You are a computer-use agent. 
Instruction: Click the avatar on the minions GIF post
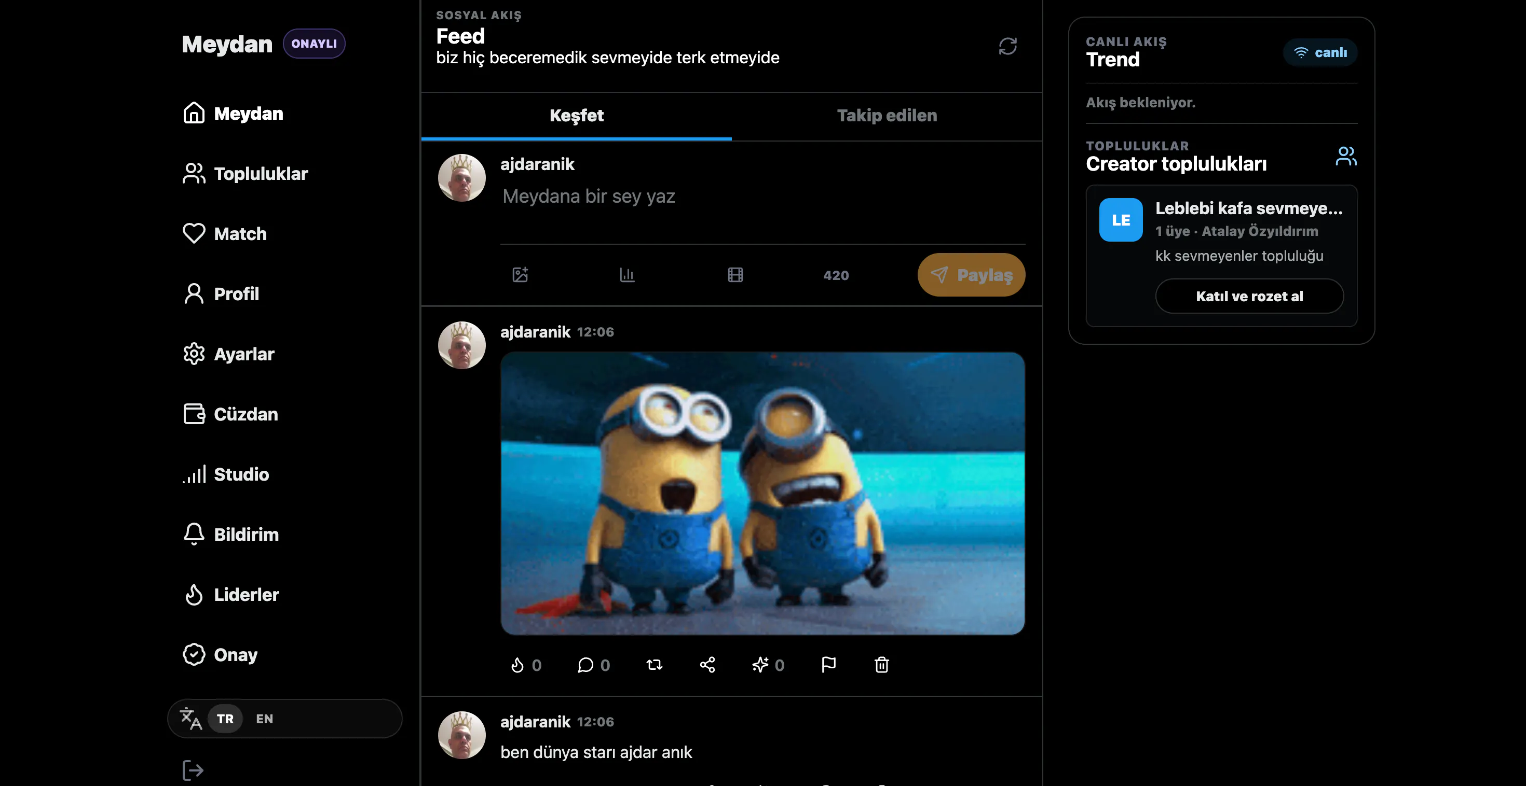[461, 345]
